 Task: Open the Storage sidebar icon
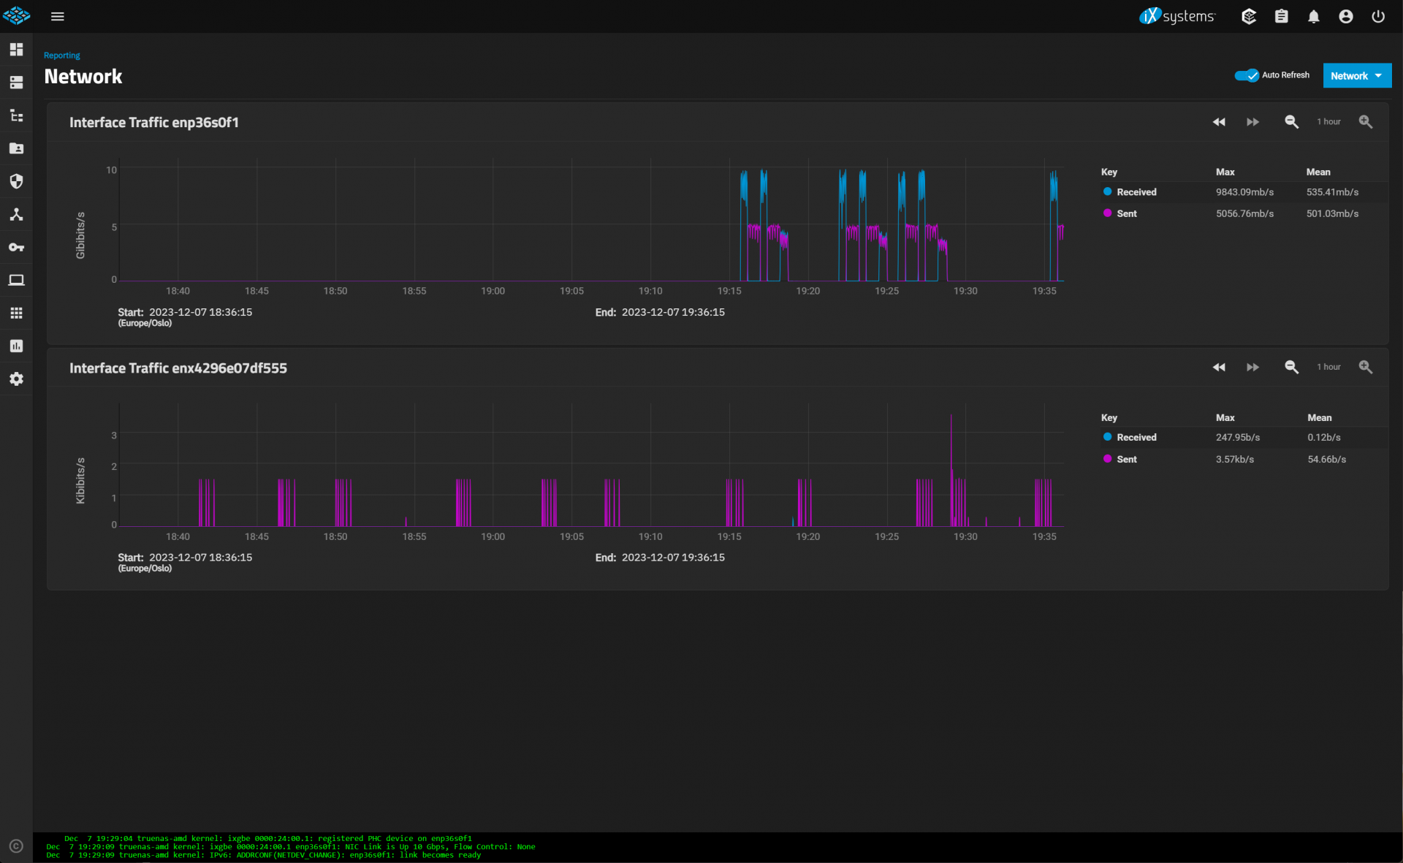click(x=16, y=83)
